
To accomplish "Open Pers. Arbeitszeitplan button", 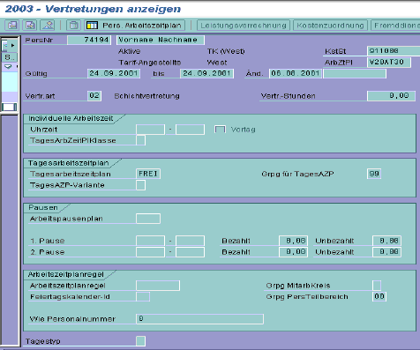I will pyautogui.click(x=135, y=26).
